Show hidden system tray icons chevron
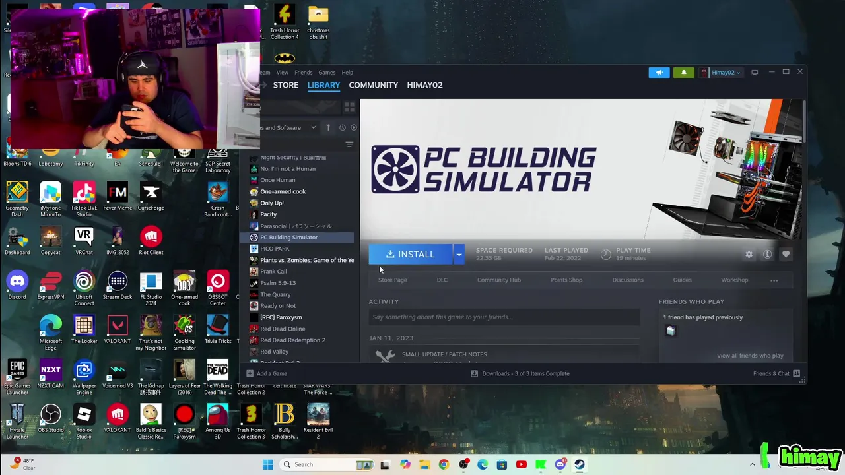The image size is (845, 475). pyautogui.click(x=752, y=464)
